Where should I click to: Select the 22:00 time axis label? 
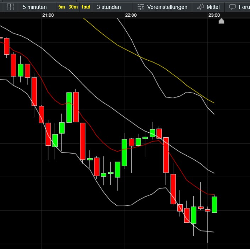point(131,15)
